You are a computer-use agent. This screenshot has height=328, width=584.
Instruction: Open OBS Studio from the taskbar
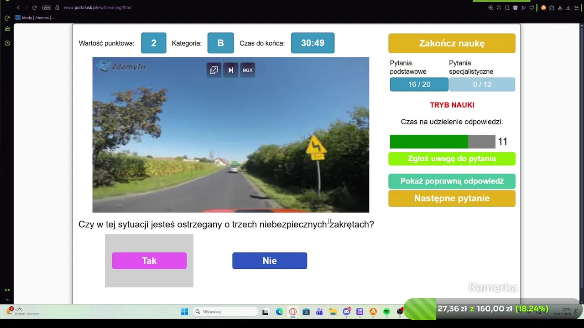pyautogui.click(x=400, y=312)
